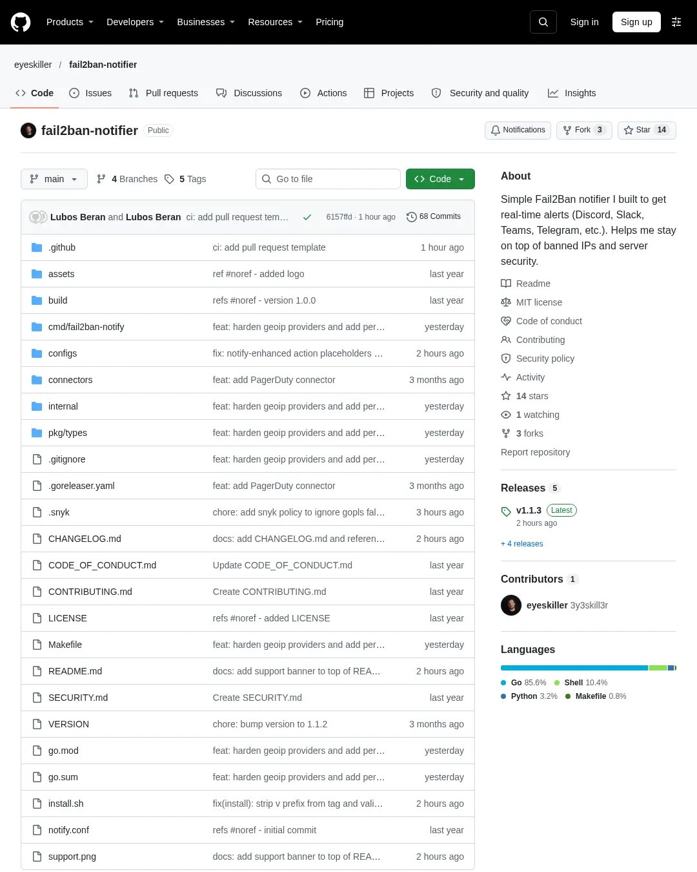Open commit 'feat: add PagerDuty connector' on connectors row
697x872 pixels.
[274, 380]
